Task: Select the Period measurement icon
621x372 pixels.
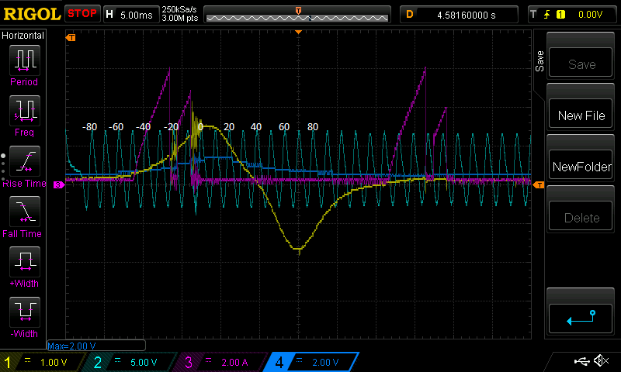Action: click(x=25, y=60)
